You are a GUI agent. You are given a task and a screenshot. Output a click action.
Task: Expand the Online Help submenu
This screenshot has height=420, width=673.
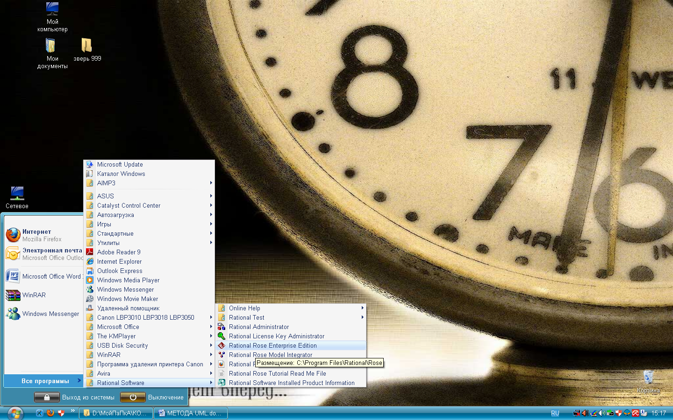click(291, 308)
